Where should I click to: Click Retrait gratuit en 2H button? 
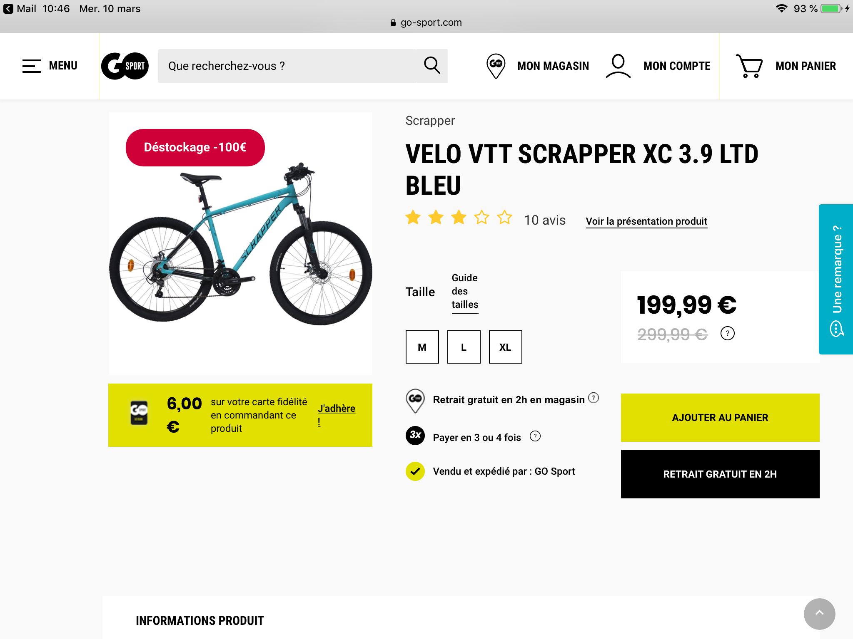(x=720, y=474)
